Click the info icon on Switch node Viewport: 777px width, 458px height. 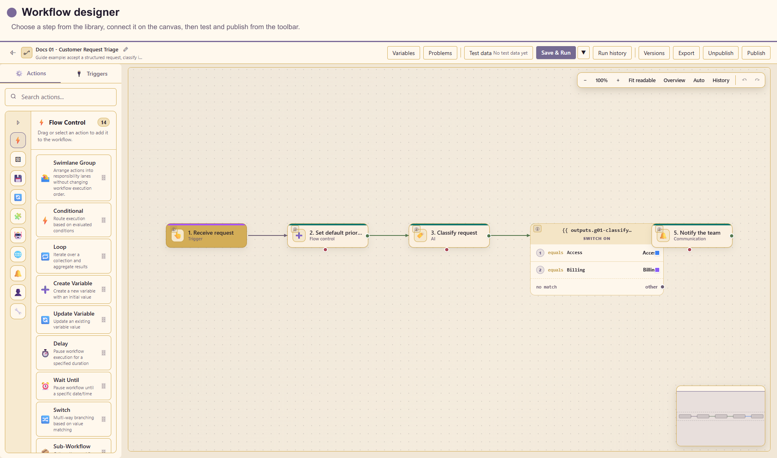tap(537, 229)
